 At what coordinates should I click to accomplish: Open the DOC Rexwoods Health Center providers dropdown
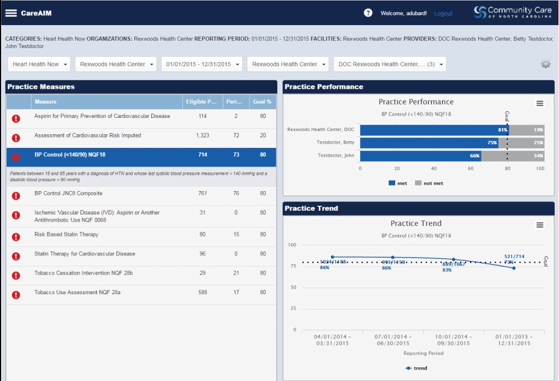pos(390,64)
